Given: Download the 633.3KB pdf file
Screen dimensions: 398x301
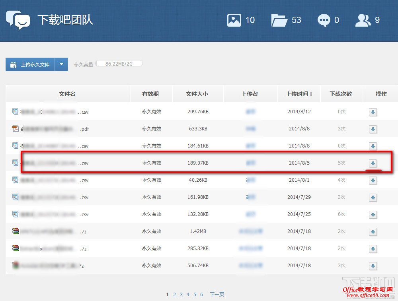Looking at the screenshot, I should pos(373,129).
